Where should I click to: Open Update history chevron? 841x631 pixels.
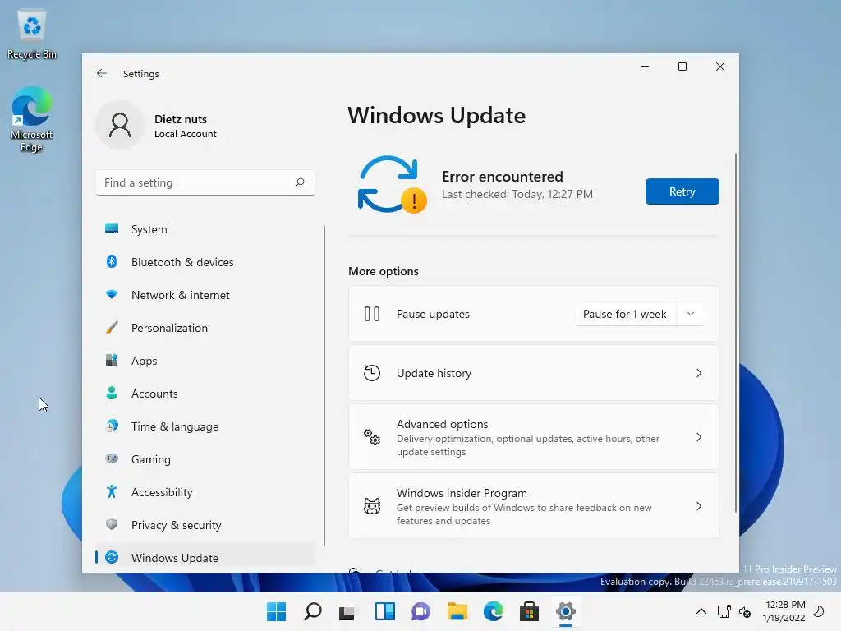pos(698,373)
